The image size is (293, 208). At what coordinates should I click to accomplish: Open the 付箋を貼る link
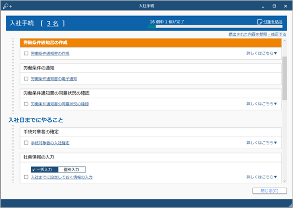tap(273, 22)
